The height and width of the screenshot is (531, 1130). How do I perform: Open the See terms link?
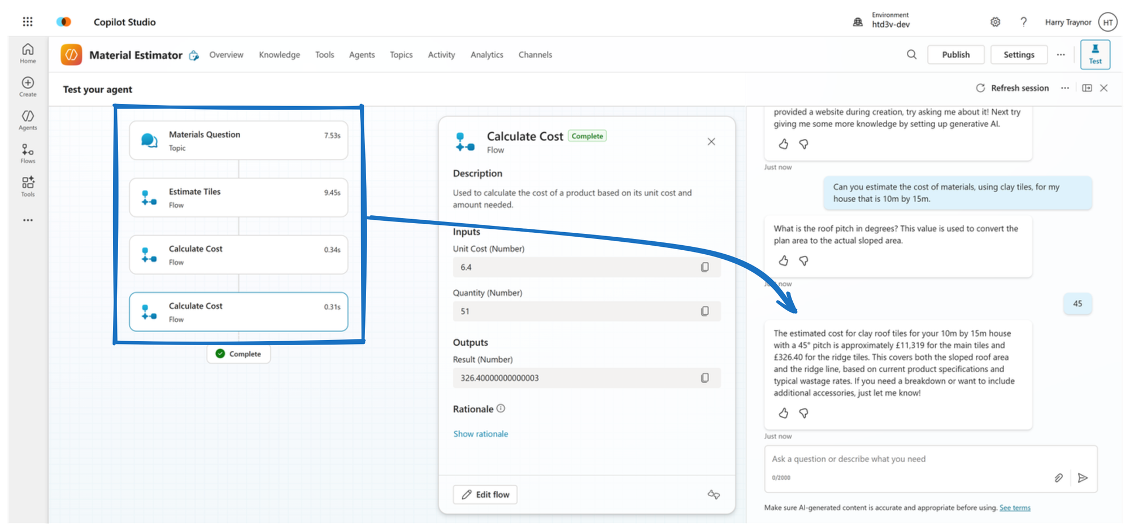click(1015, 508)
